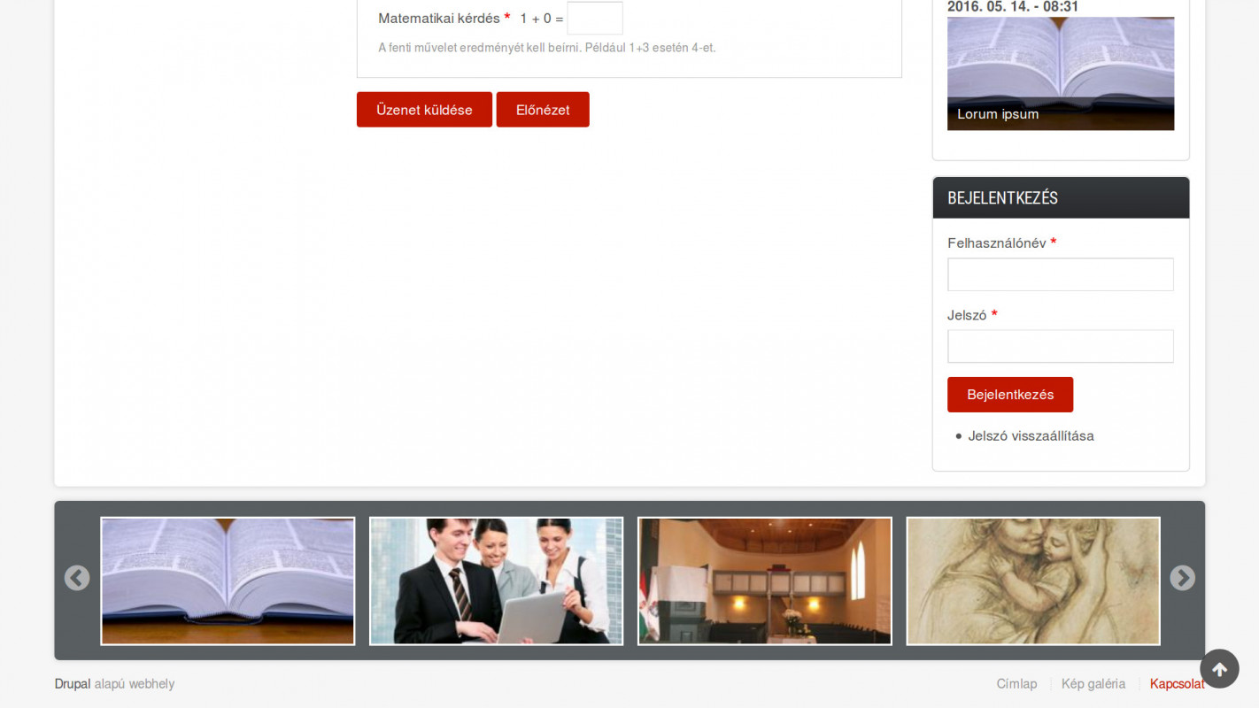Select Kapcsolat in the footer menu
1259x708 pixels.
pyautogui.click(x=1174, y=684)
